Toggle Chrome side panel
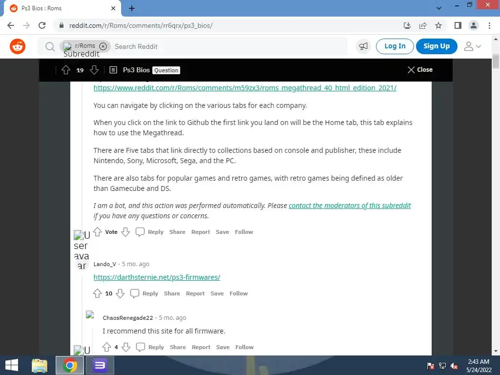Image resolution: width=500 pixels, height=375 pixels. [458, 25]
